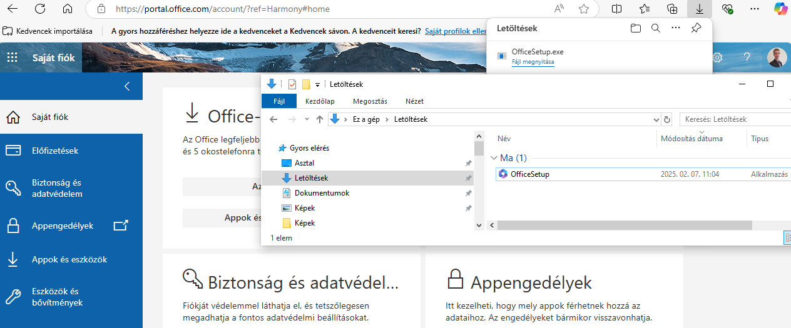Switch to the Nézet ribbon tab
The height and width of the screenshot is (328, 791).
414,101
